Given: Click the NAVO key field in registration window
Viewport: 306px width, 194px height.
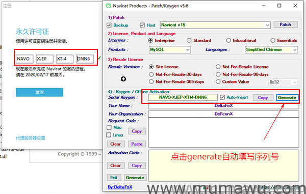Looking at the screenshot, I should pos(24,59).
